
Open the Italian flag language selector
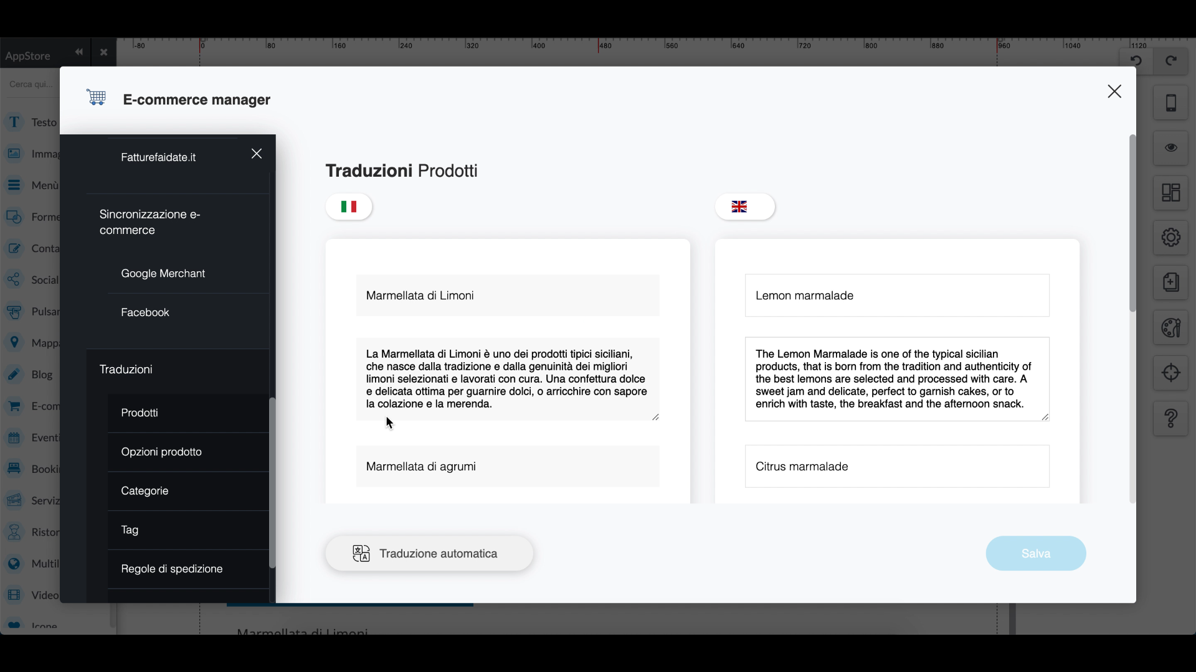tap(349, 207)
